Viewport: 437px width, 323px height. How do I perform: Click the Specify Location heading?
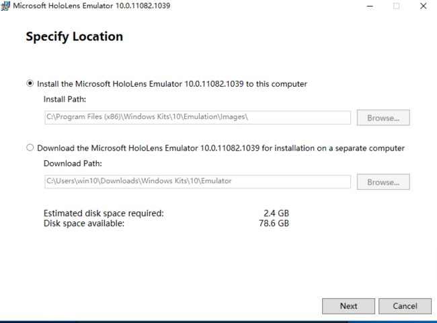[x=75, y=37]
